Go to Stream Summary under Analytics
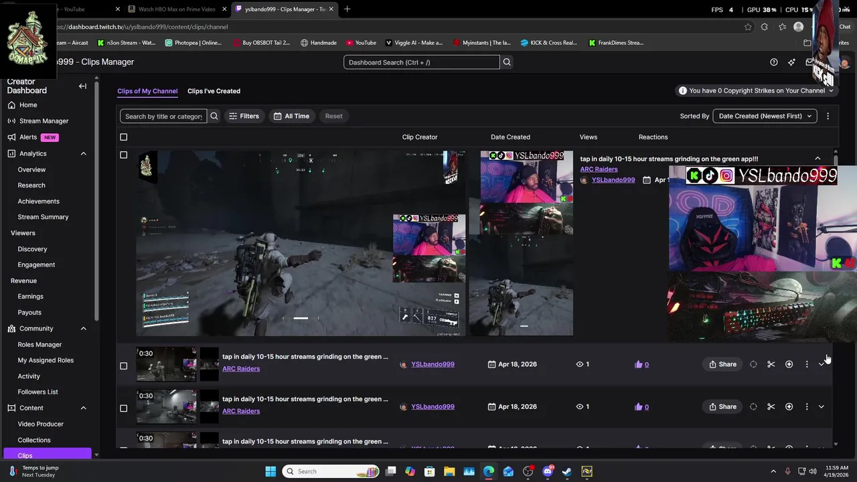Image resolution: width=857 pixels, height=482 pixels. [43, 217]
